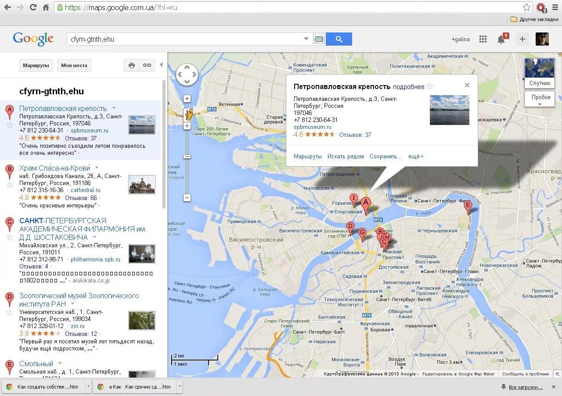
Task: Select map marker A
Action: [x=365, y=204]
